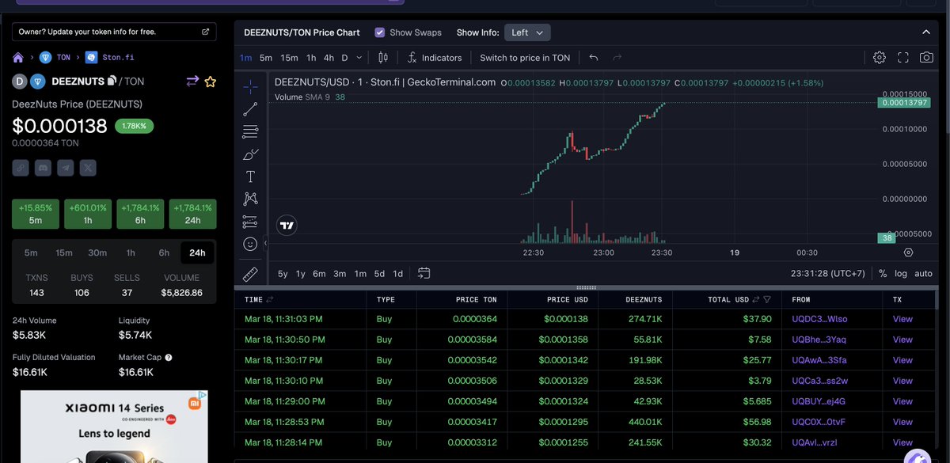
Task: Toggle auto scale on chart
Action: 923,274
